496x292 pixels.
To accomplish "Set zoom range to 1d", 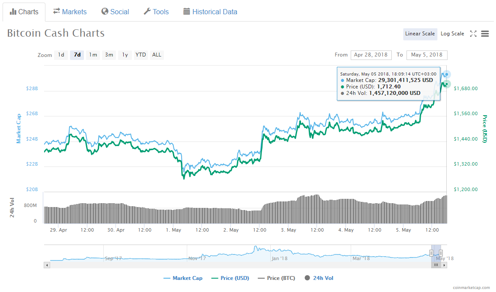I will [x=61, y=55].
